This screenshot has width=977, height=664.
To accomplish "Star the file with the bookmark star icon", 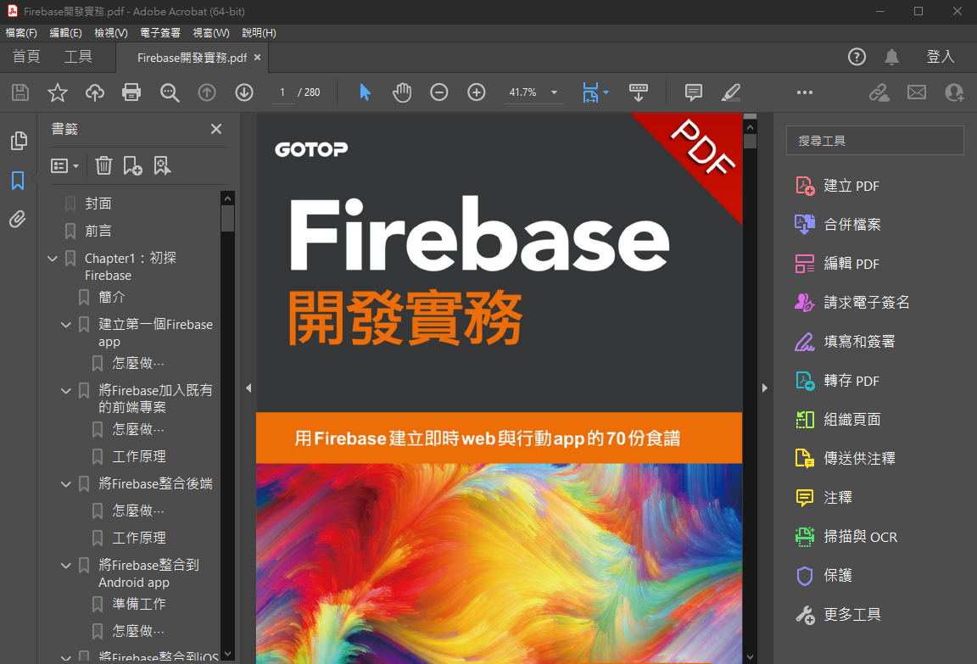I will click(x=58, y=92).
